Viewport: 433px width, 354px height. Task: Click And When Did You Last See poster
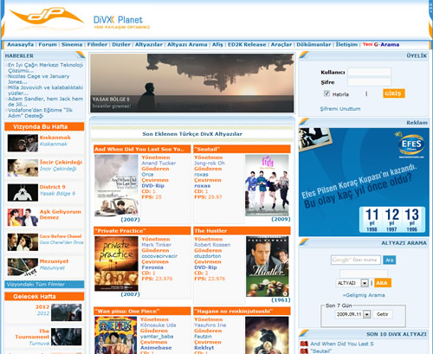pyautogui.click(x=116, y=185)
